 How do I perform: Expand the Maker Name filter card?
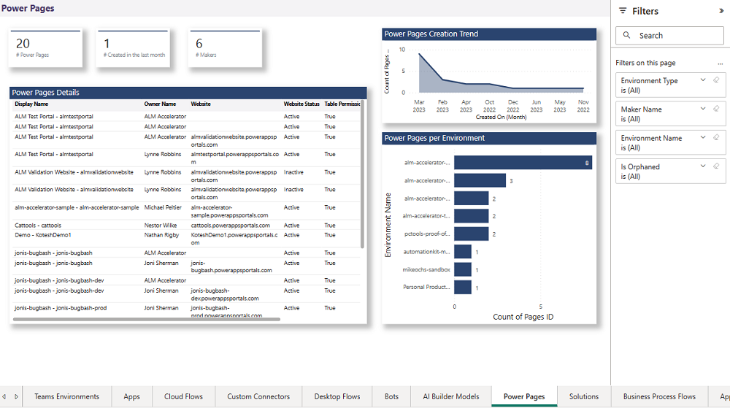point(703,109)
